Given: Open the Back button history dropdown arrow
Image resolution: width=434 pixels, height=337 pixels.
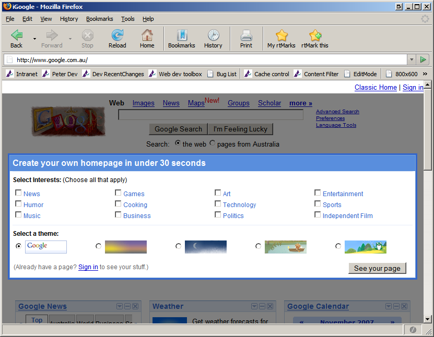Looking at the screenshot, I should click(34, 39).
